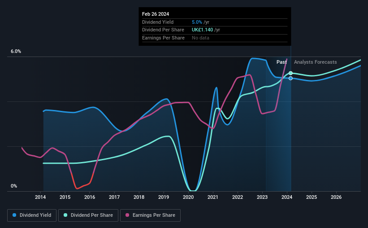
Task: Click the 6.0% y-axis label
Action: coord(16,52)
